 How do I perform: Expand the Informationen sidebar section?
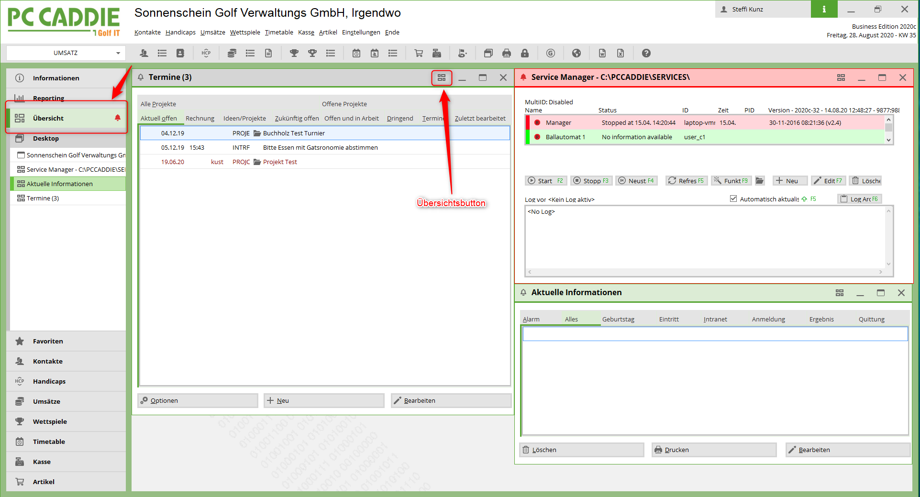point(66,78)
